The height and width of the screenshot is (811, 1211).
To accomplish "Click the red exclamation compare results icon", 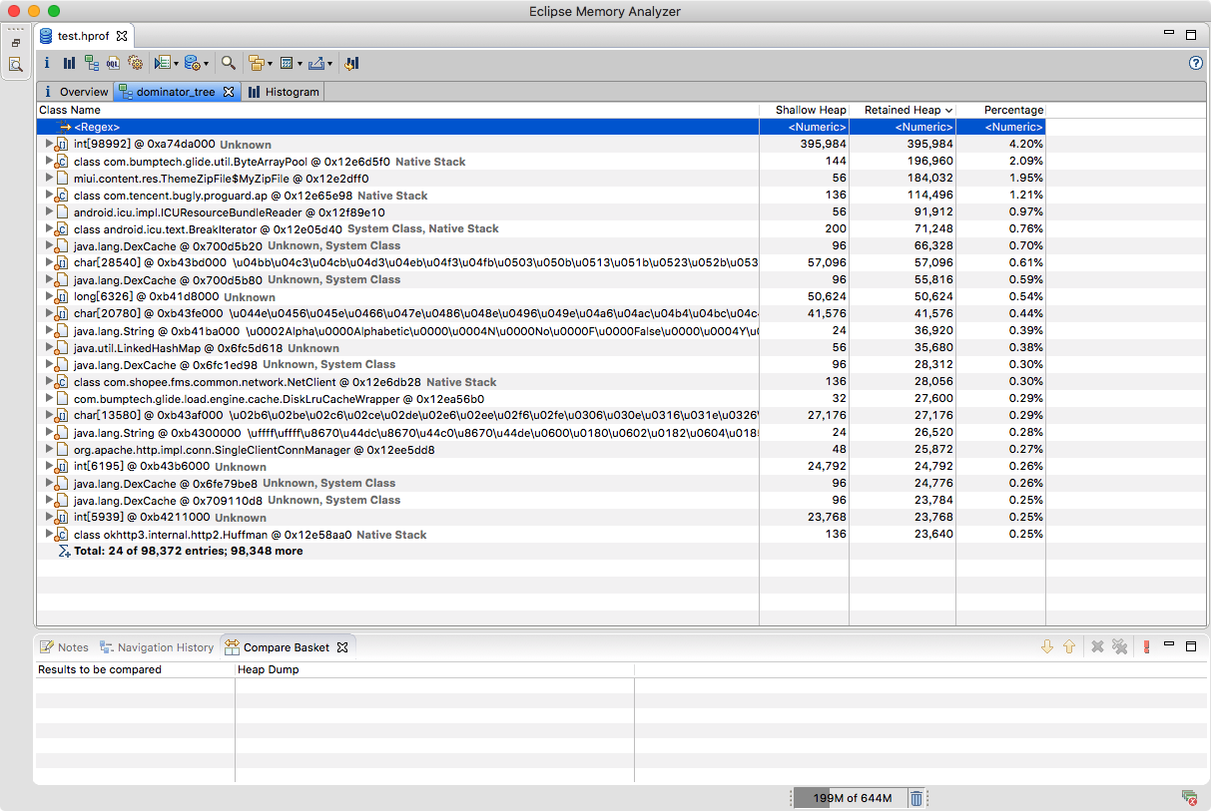I will [1146, 646].
